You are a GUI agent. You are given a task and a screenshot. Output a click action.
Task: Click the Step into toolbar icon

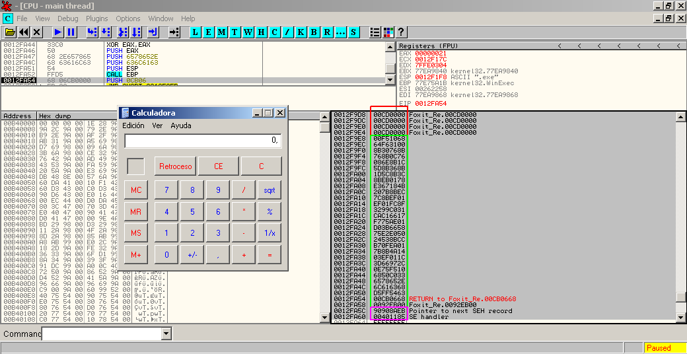pyautogui.click(x=92, y=32)
